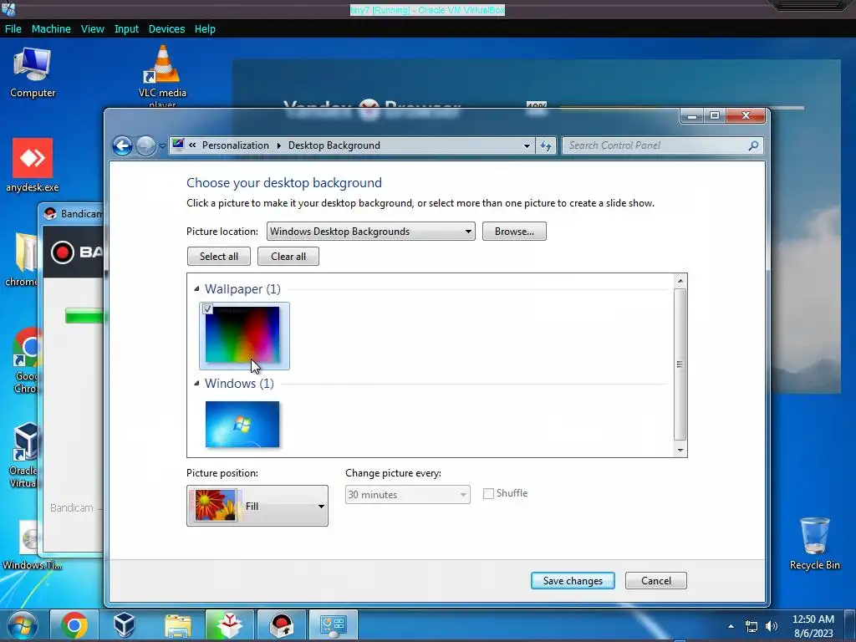Click Save changes
Viewport: 856px width, 642px height.
[573, 581]
